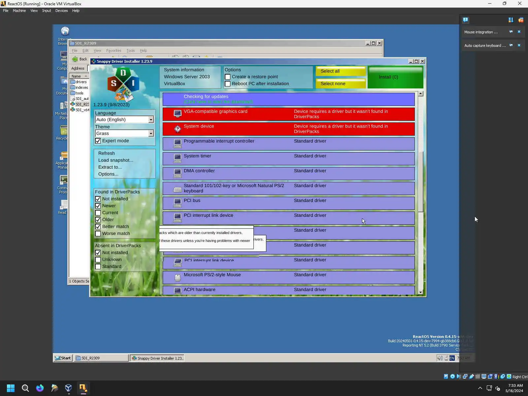Click the DMA controller device icon
Screen dimensions: 528x396
coord(178,173)
